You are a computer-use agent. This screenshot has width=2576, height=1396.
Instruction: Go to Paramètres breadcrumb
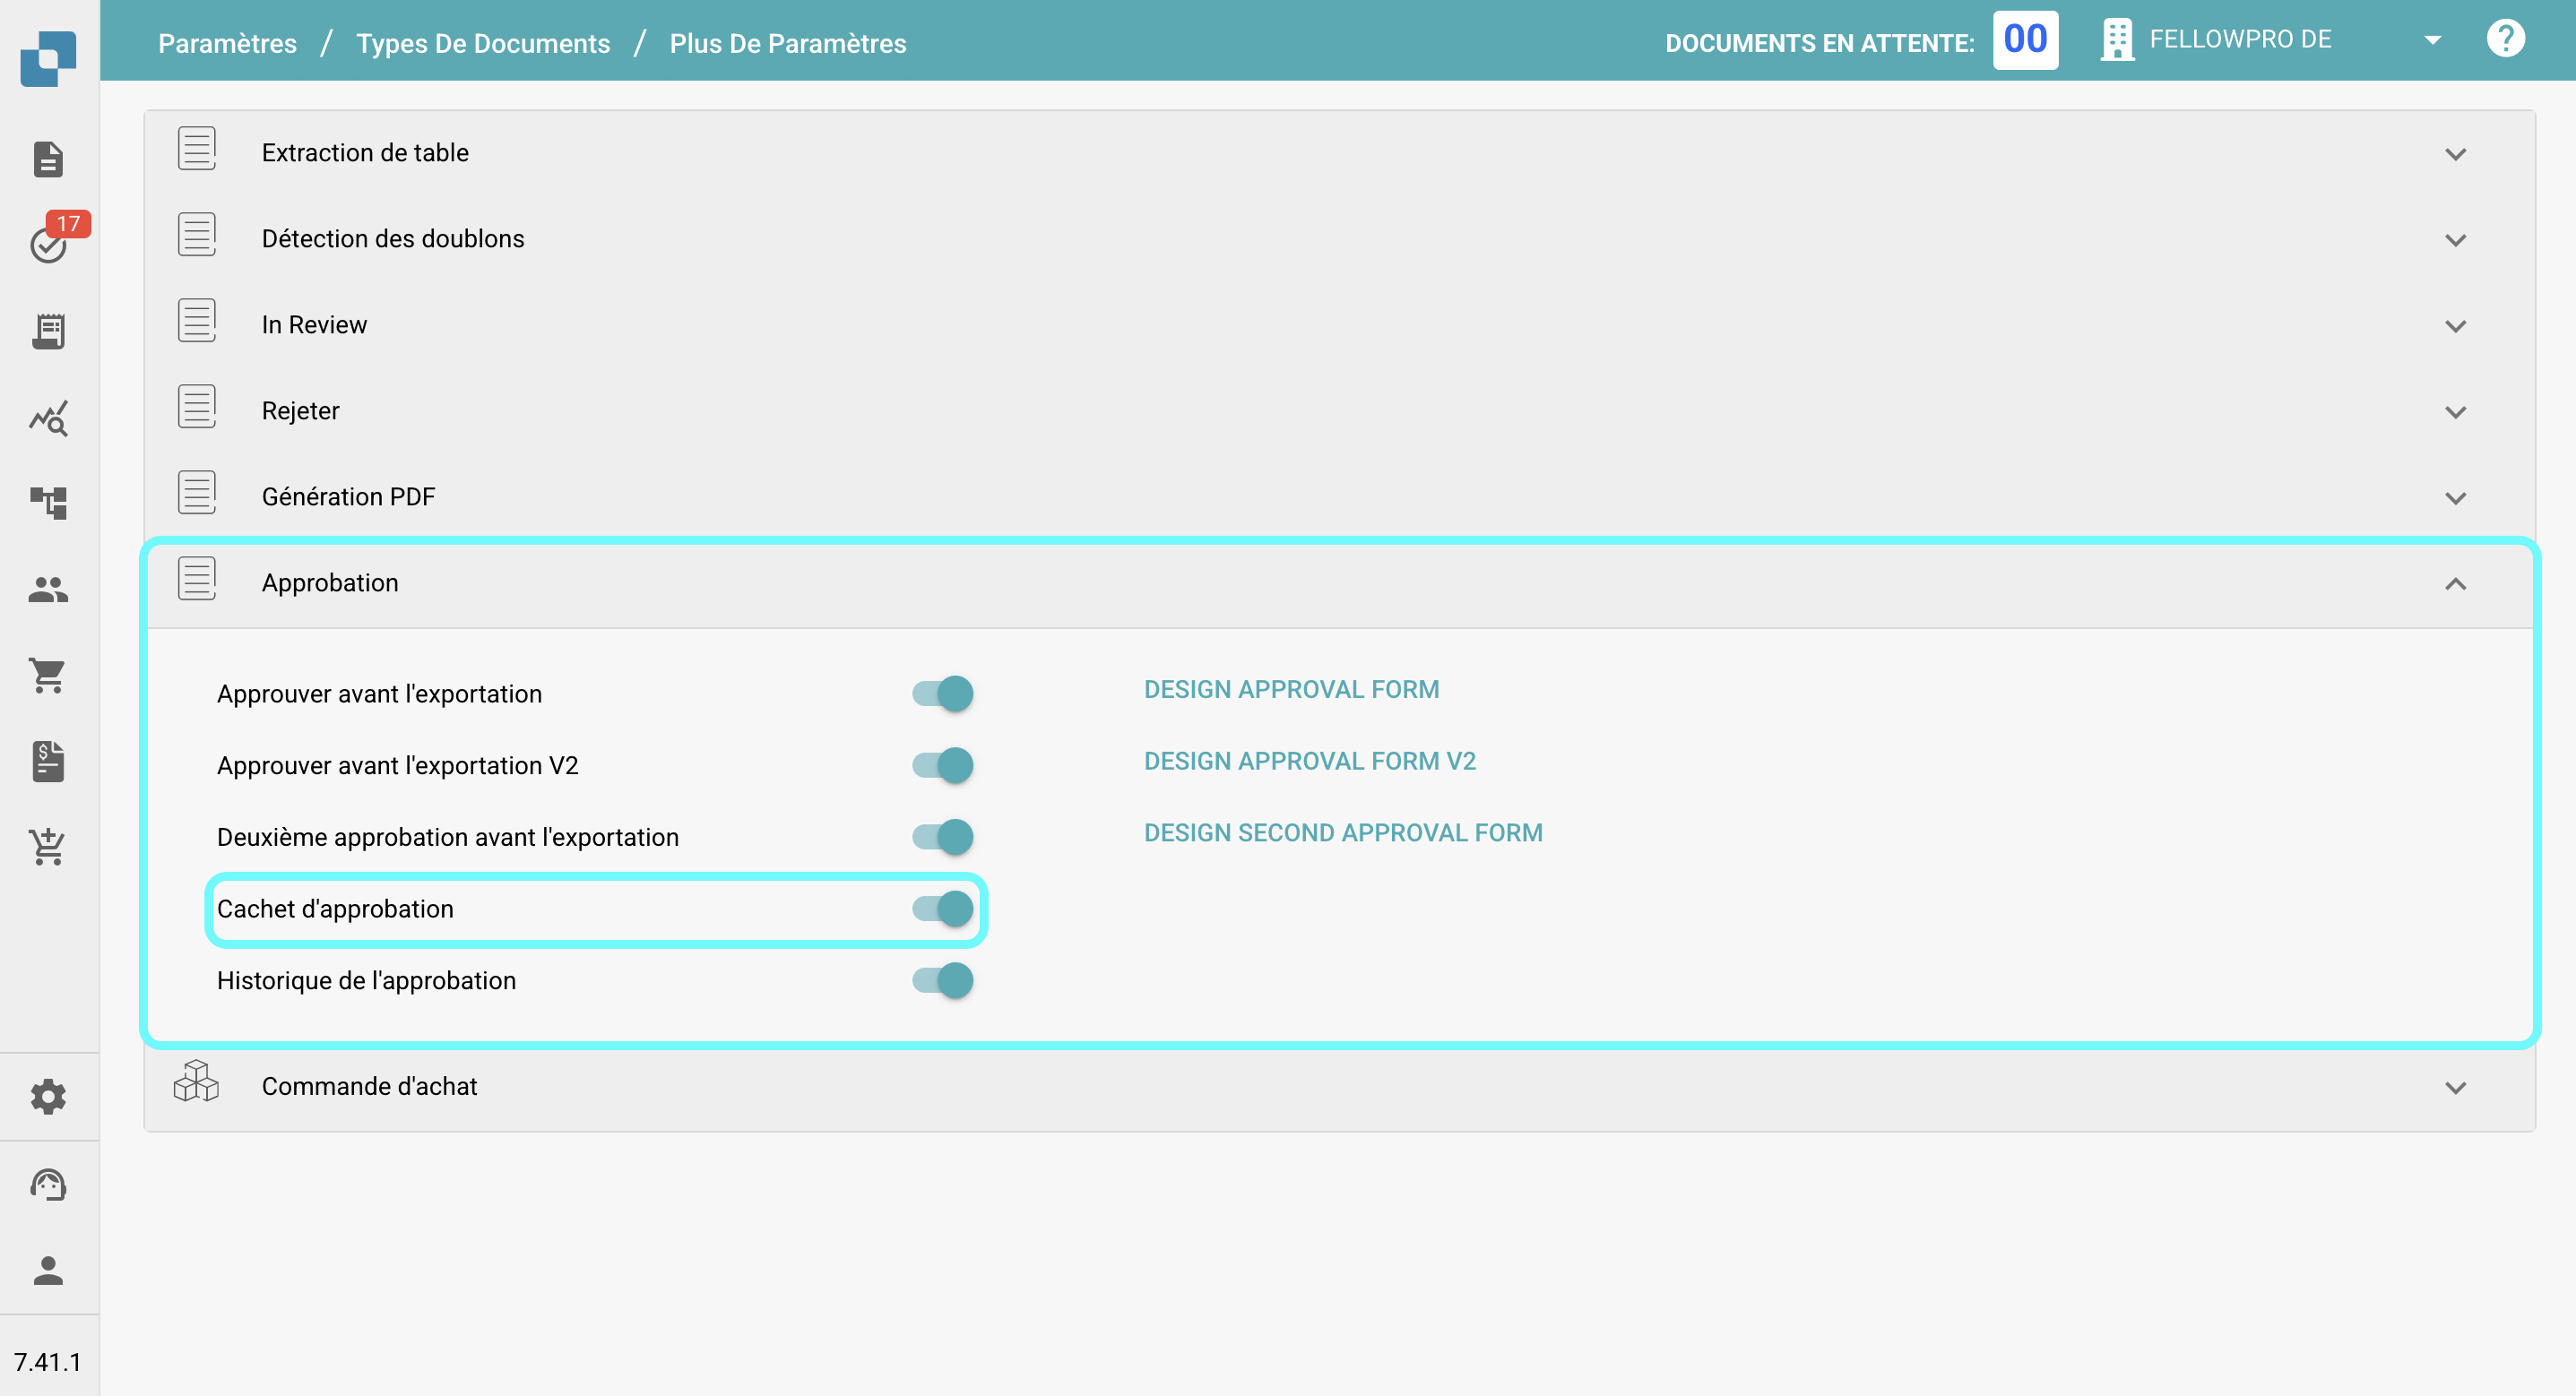coord(227,43)
